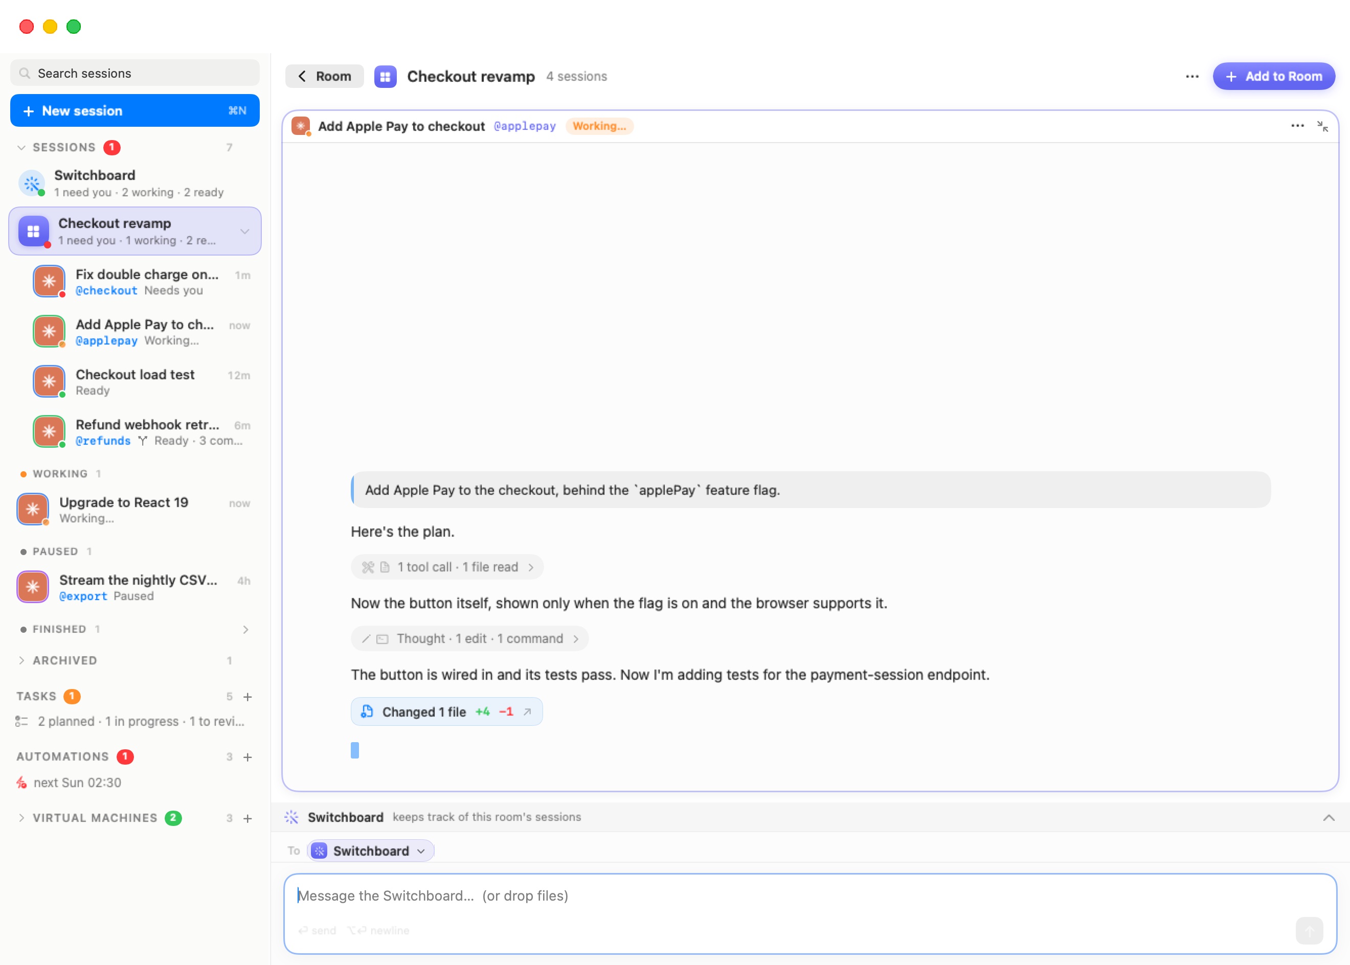Click the Working... status badge in the header

599,126
